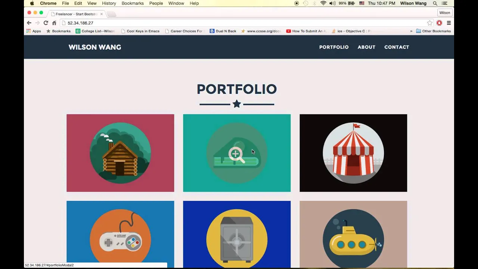Click the browser forward arrow
The height and width of the screenshot is (269, 478).
pos(37,23)
